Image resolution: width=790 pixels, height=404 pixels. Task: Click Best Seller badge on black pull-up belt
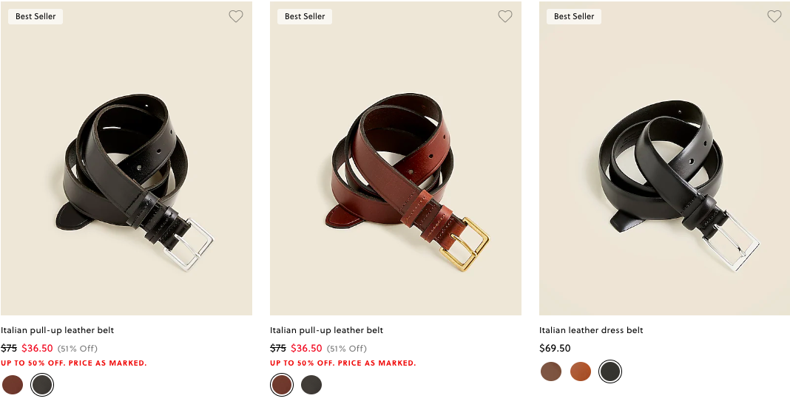pos(36,16)
